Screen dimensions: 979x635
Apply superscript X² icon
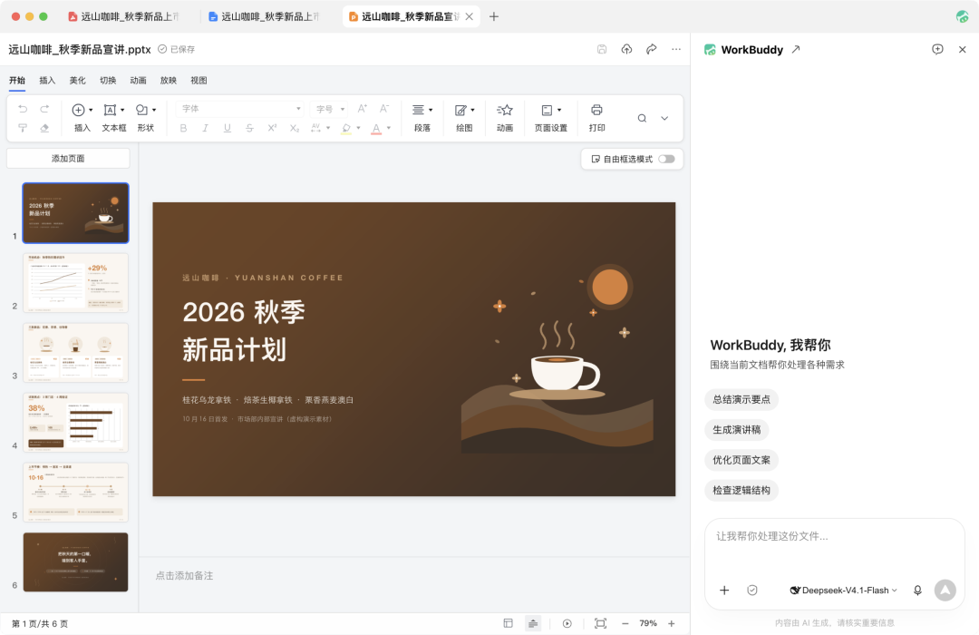pos(272,128)
